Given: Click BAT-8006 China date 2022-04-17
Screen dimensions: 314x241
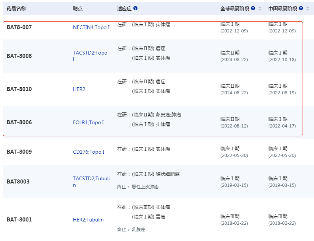Looking at the screenshot, I should (282, 126).
